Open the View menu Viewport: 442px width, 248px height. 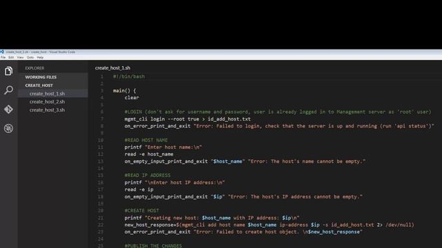pos(20,57)
